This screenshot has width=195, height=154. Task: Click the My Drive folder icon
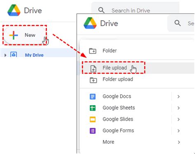point(14,55)
